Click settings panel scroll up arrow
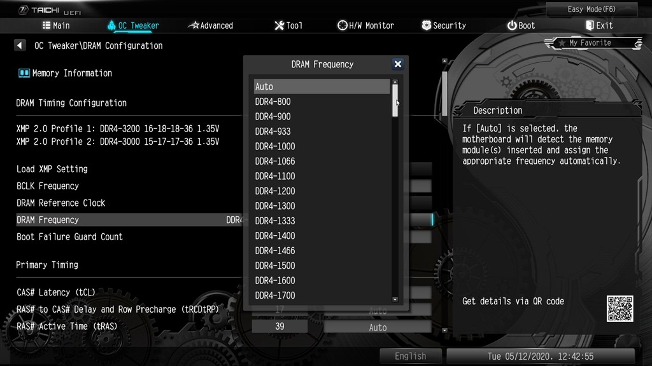 [x=444, y=61]
